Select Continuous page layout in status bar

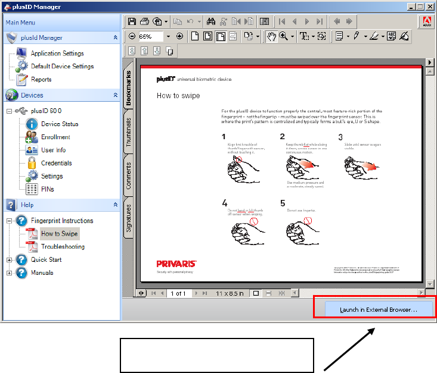pyautogui.click(x=269, y=293)
